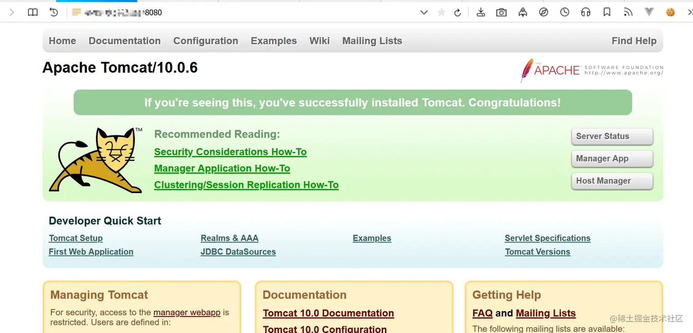Screen dimensions: 693x333
Task: Click the RSS feed icon
Action: [x=628, y=12]
